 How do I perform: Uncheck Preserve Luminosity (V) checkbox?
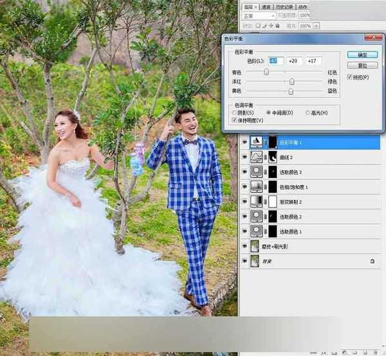pyautogui.click(x=234, y=120)
